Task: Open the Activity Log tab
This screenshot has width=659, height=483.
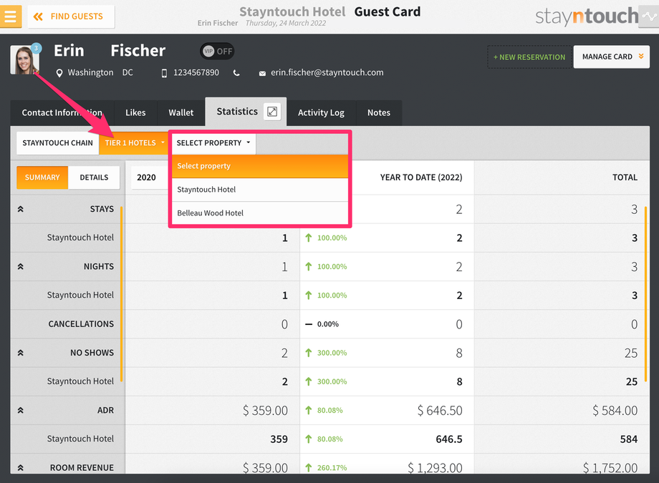Action: tap(321, 112)
